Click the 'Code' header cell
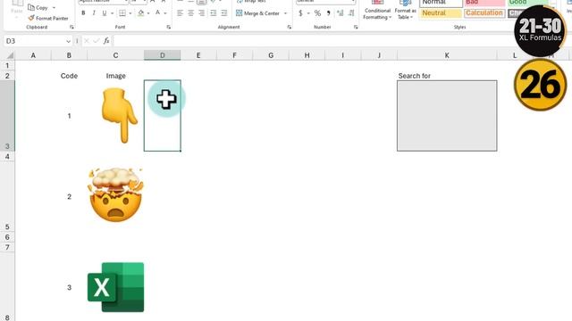The image size is (572, 321). point(69,76)
